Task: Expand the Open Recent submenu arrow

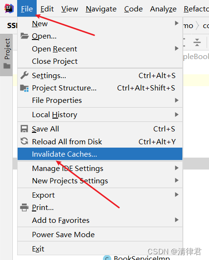Action: [x=177, y=49]
